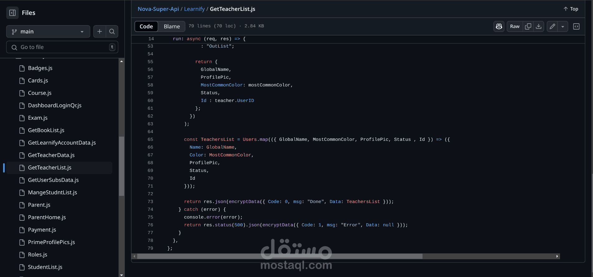This screenshot has height=277, width=593.
Task: Open DashboardLoginQr.js file
Action: click(x=55, y=105)
